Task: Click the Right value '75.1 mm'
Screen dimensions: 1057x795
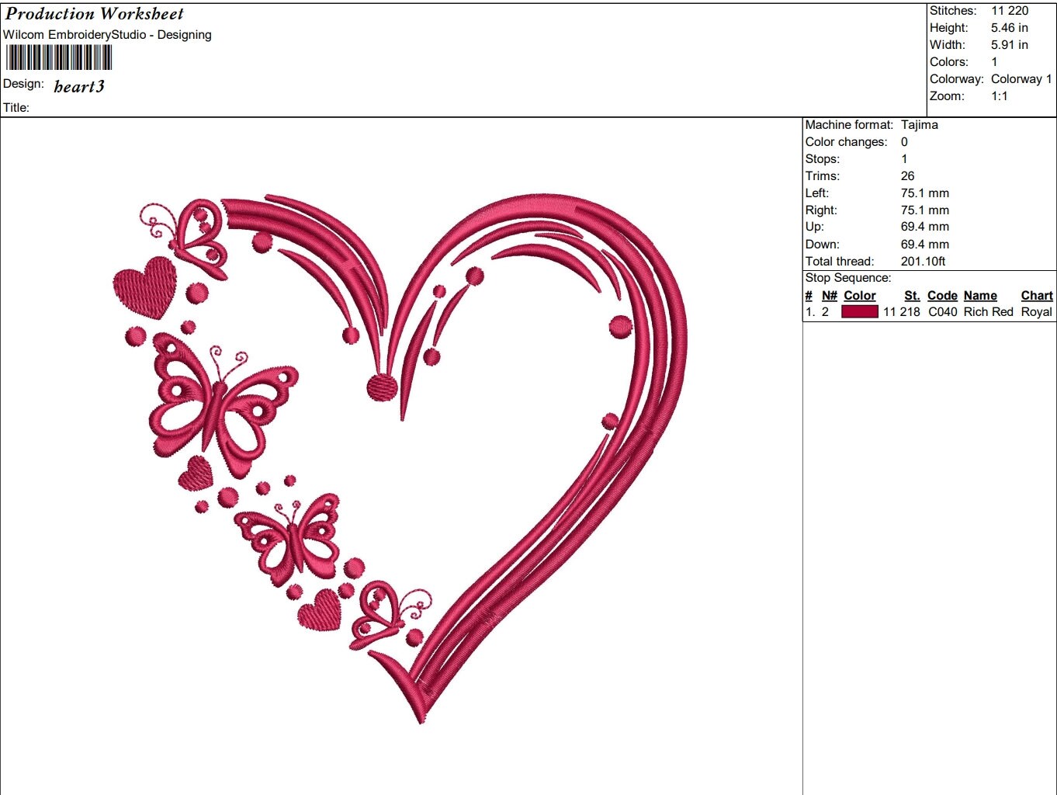Action: [925, 210]
